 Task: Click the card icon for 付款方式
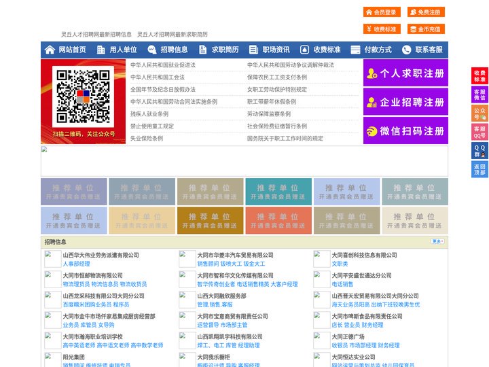(355, 50)
